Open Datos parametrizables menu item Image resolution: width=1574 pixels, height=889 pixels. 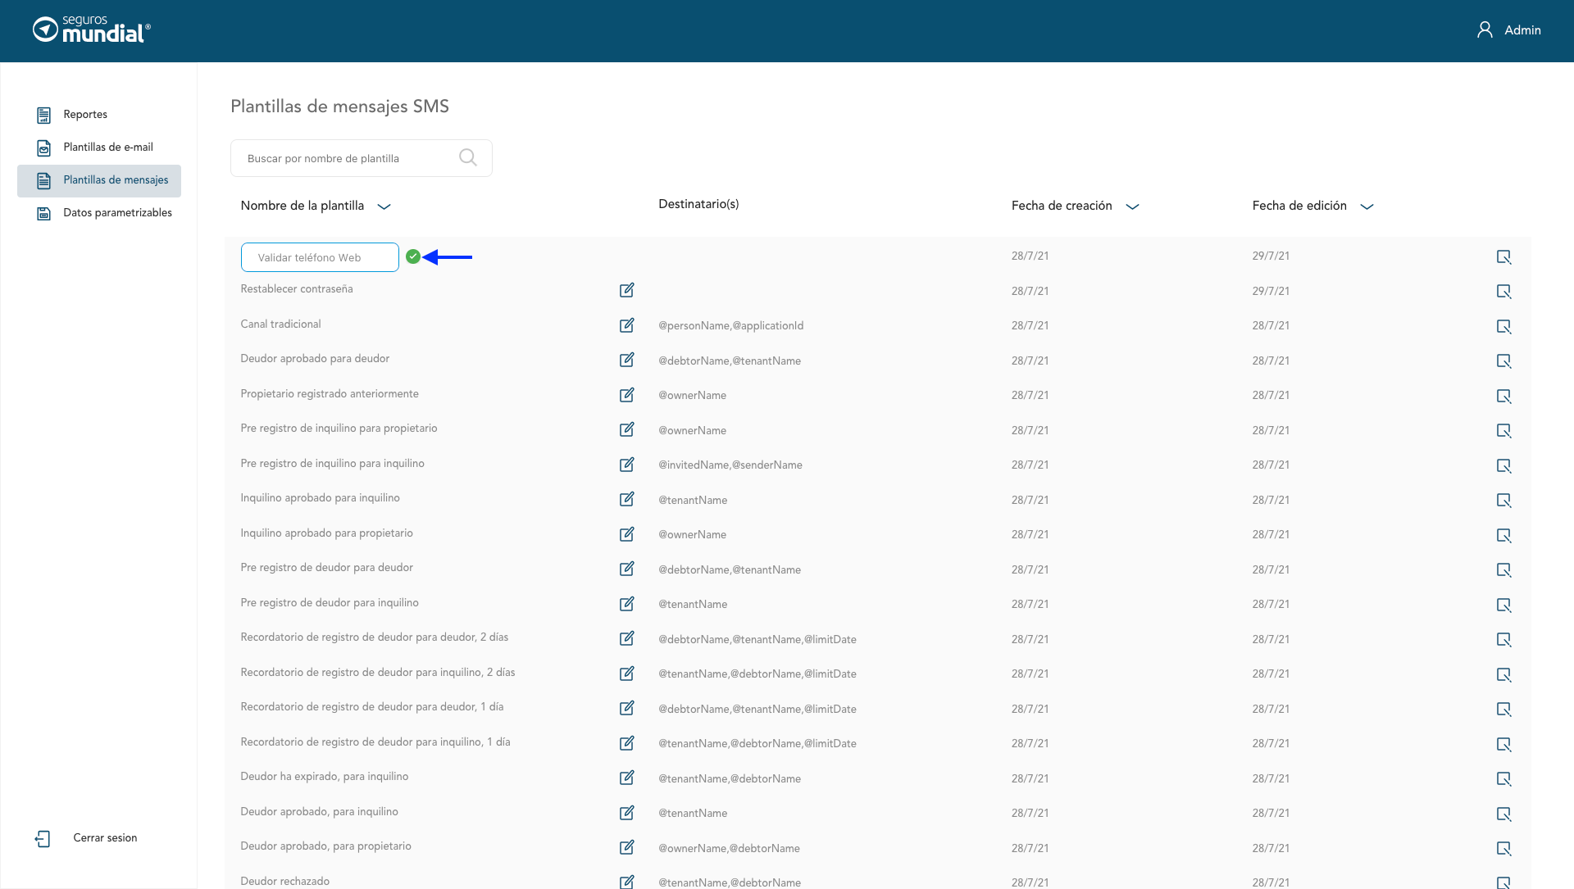tap(117, 213)
